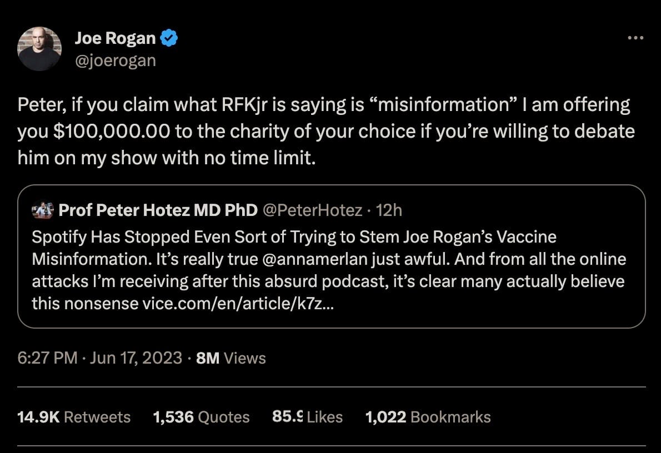Show the 14.9K Retweets list
Image resolution: width=661 pixels, height=453 pixels.
(74, 417)
